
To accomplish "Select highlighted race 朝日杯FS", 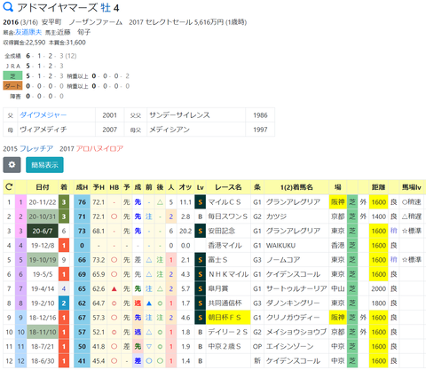I will click(228, 318).
